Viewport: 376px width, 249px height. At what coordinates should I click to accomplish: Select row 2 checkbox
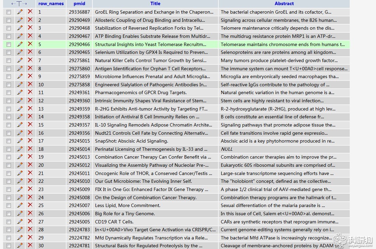point(9,20)
